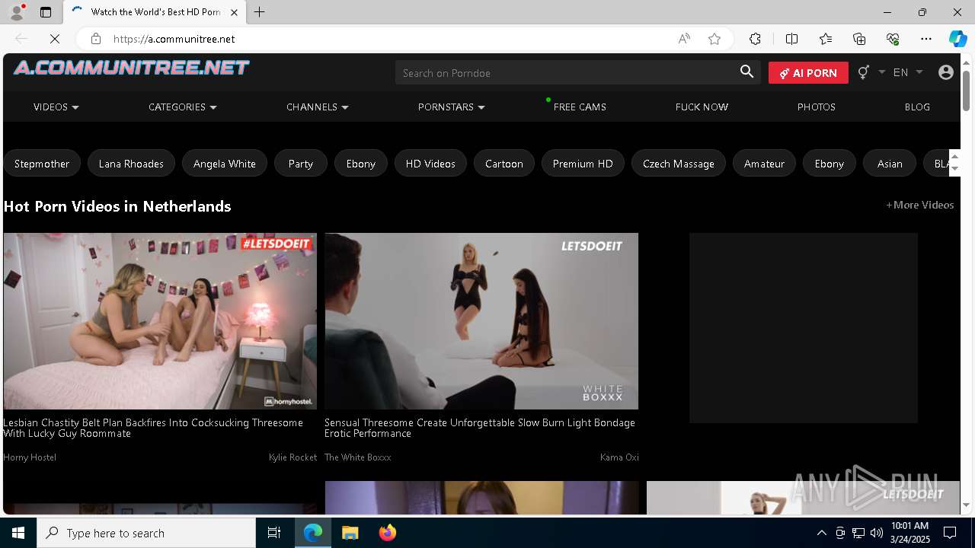975x548 pixels.
Task: Open the PHOTOS menu item
Action: pyautogui.click(x=817, y=107)
